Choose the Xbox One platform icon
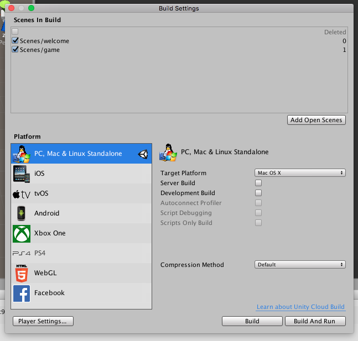Viewport: 358px width, 341px height. click(22, 233)
